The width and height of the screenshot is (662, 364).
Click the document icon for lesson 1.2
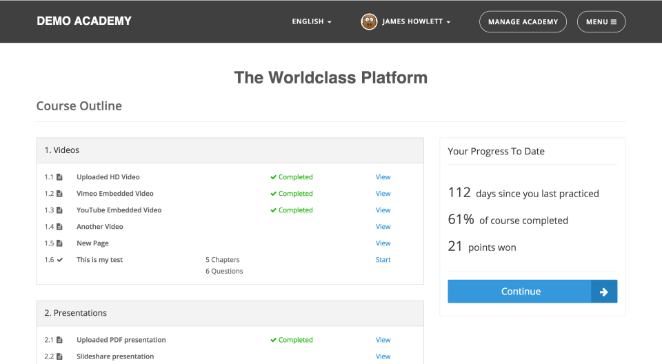[x=59, y=194]
